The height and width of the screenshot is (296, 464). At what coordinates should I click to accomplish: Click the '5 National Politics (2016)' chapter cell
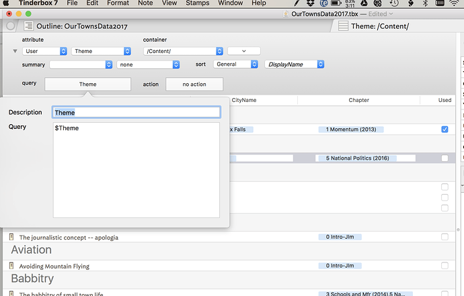[x=358, y=158]
